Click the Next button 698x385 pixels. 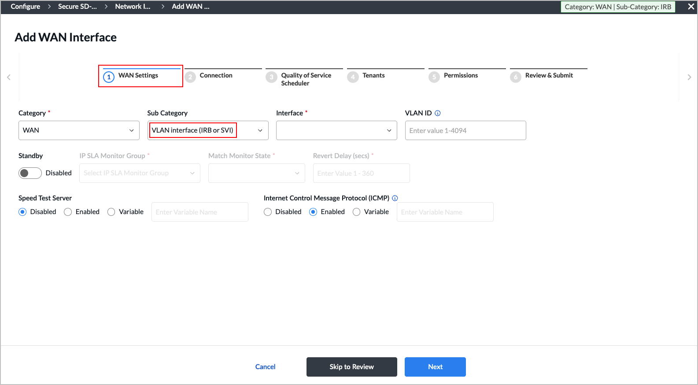pos(435,367)
